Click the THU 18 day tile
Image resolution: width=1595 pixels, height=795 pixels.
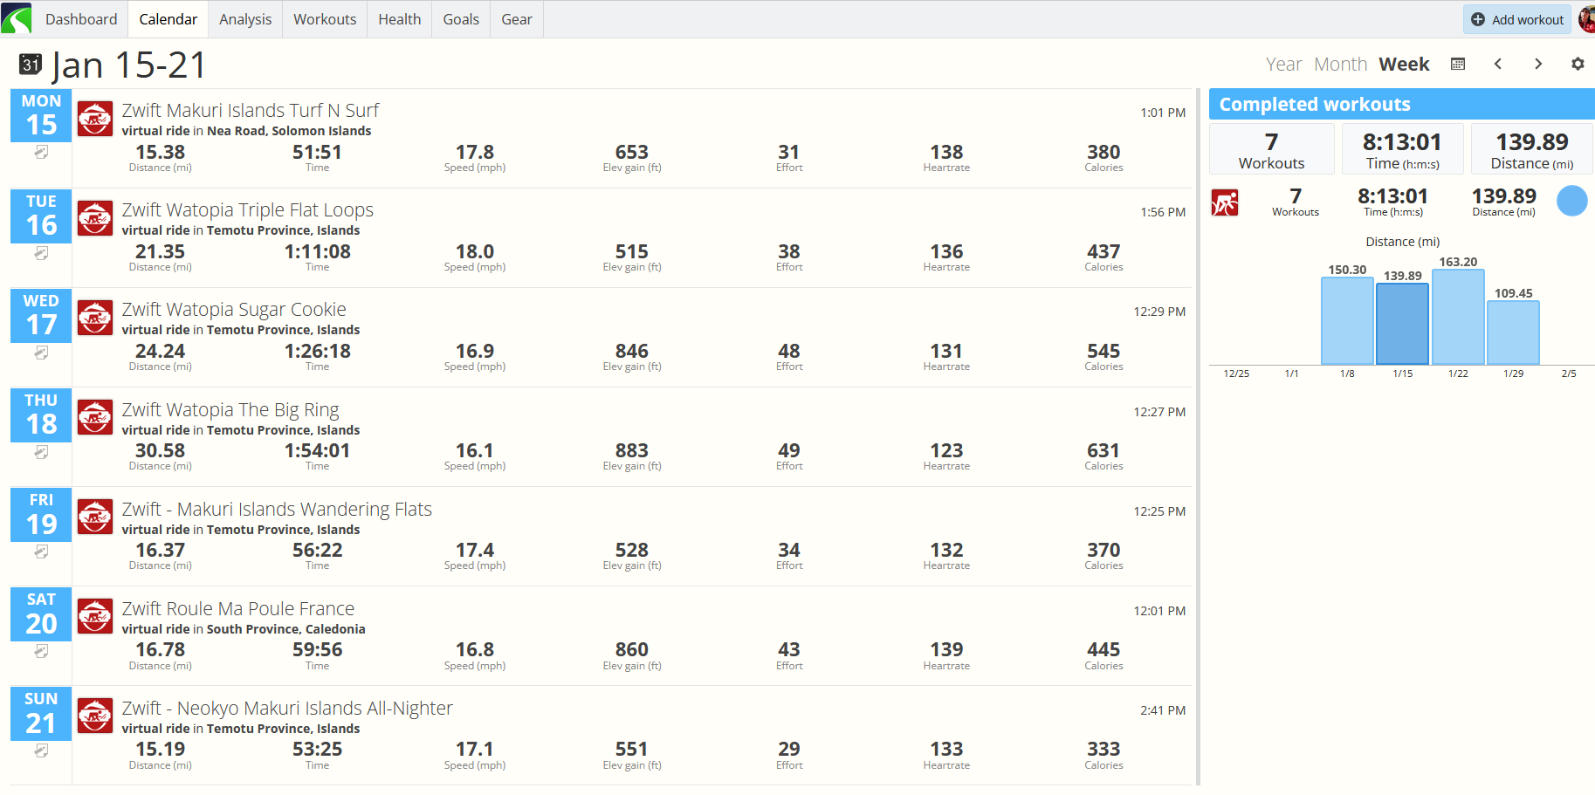41,415
